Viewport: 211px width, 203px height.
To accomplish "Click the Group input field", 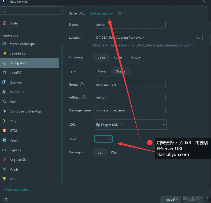I will pyautogui.click(x=130, y=85).
